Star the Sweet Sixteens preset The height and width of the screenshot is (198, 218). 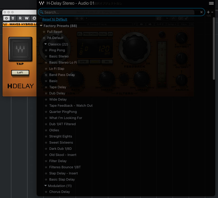click(x=46, y=143)
